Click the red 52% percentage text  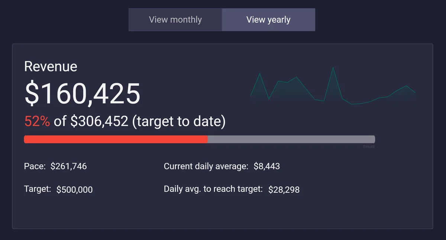click(x=37, y=121)
